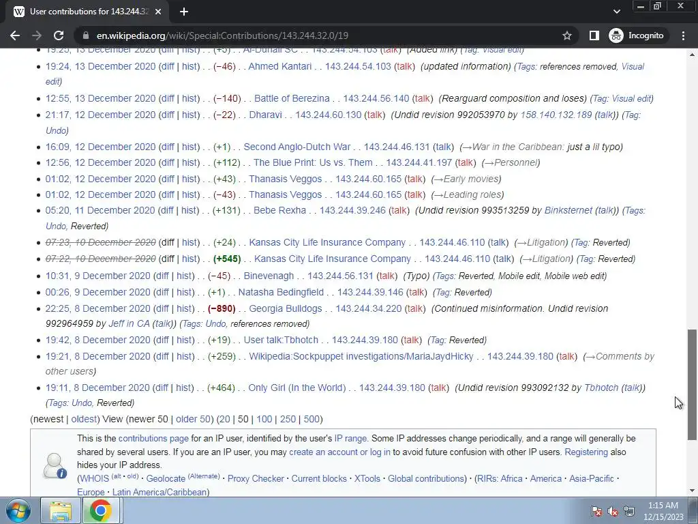Screen dimensions: 698x524
Task: Open the Latin America/Caribbean RIR link
Action: tap(160, 492)
